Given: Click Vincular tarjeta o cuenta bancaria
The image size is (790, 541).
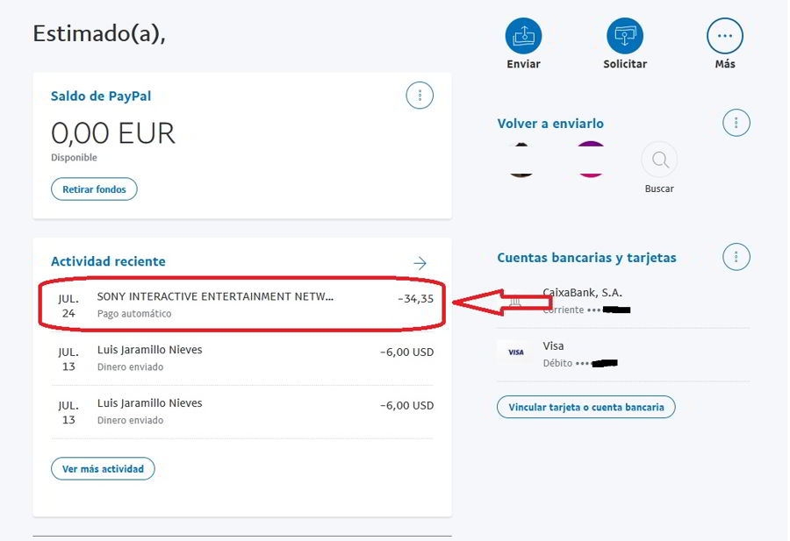Looking at the screenshot, I should 586,407.
